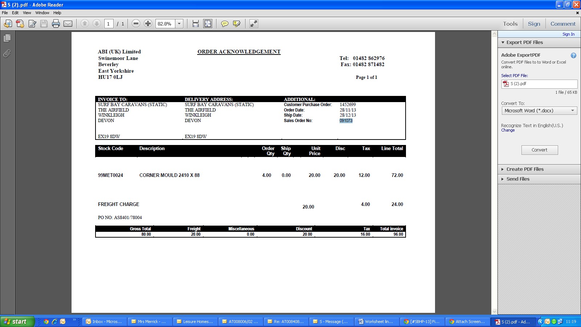Click the Chrome quick launch icon
The image size is (581, 327).
coord(46,322)
